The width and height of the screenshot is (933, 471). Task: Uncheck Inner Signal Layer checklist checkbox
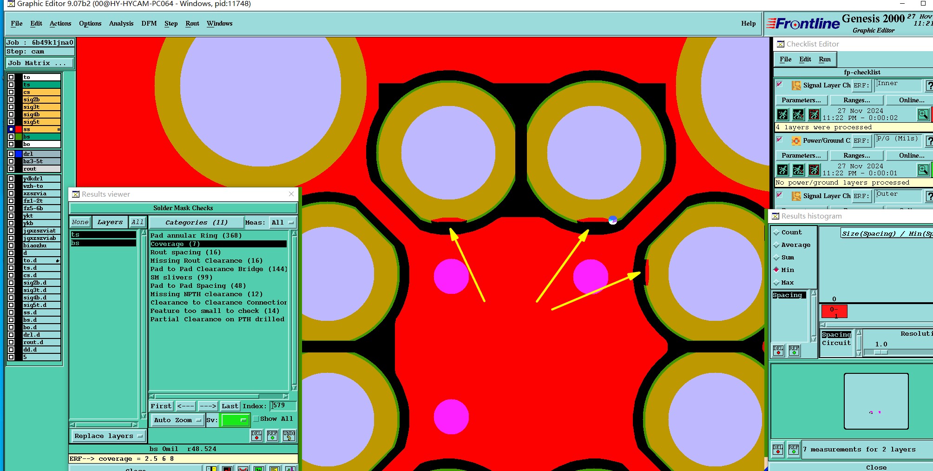[x=780, y=84]
